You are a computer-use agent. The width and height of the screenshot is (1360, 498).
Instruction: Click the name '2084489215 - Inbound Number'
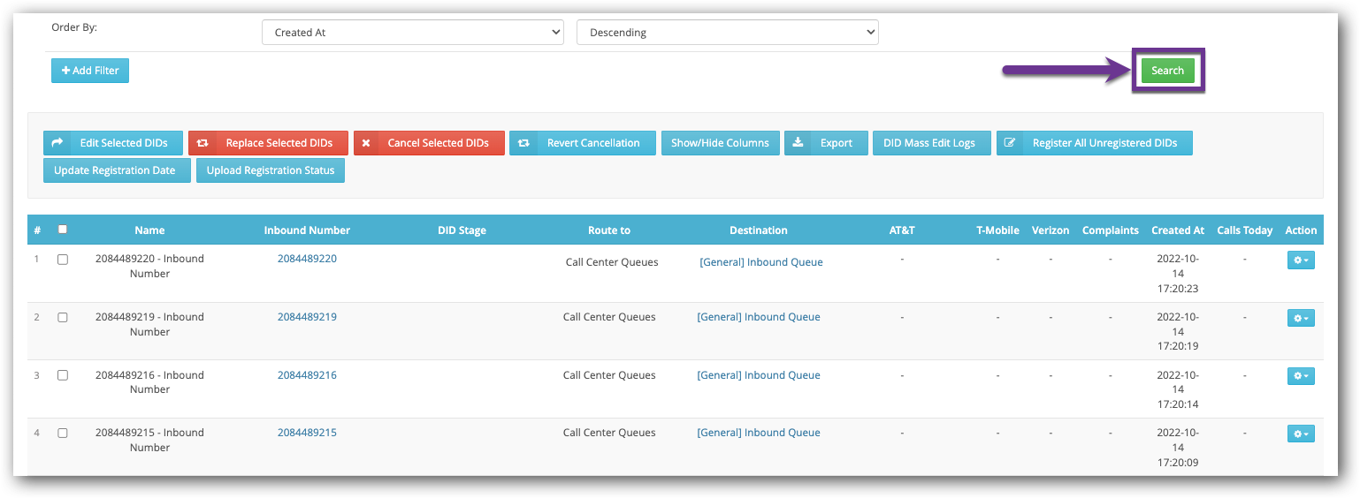tap(149, 440)
